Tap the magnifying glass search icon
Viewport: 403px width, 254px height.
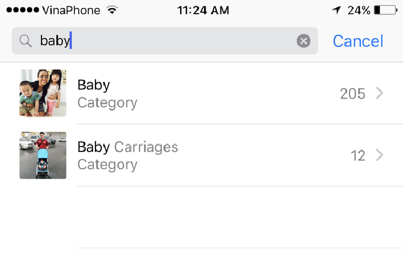coord(26,41)
